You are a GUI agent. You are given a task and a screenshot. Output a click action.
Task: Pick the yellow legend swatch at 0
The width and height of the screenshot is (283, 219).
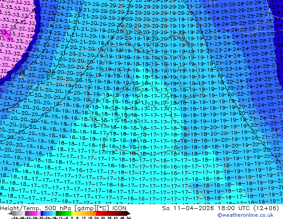[x=73, y=213]
